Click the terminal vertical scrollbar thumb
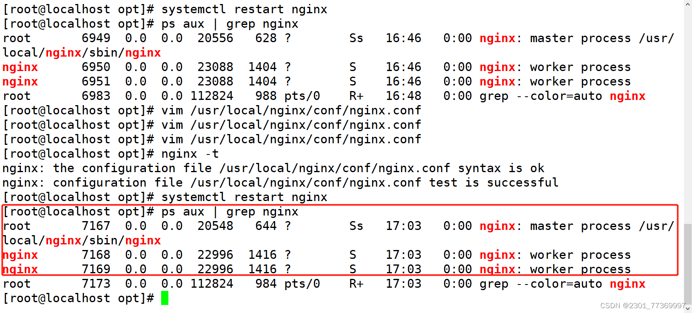The height and width of the screenshot is (313, 692). click(x=688, y=265)
